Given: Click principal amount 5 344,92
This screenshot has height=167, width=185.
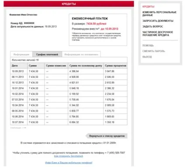Looking at the screenshot, I should pyautogui.click(x=74, y=105).
